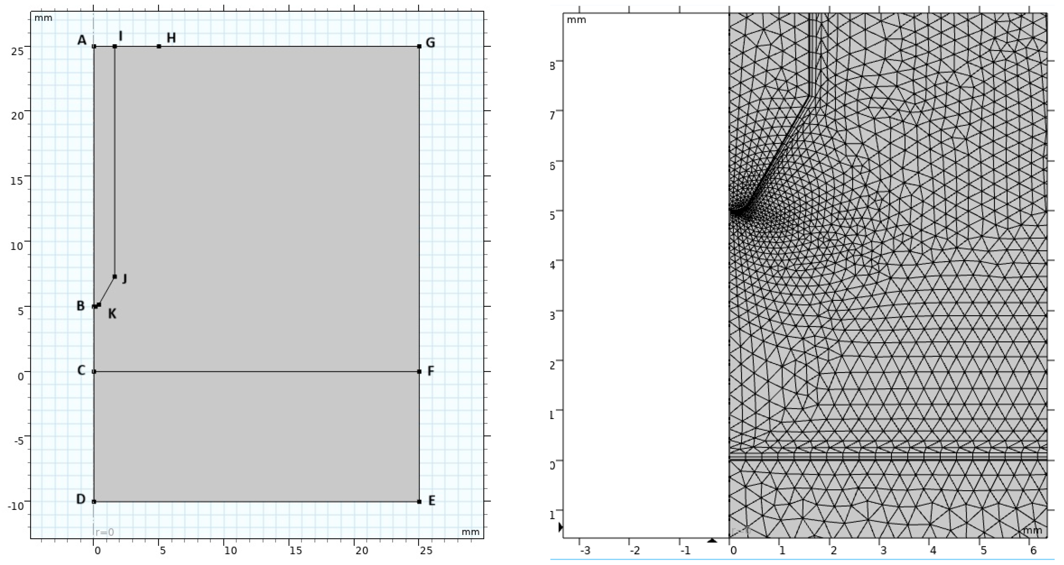Screen dimensions: 1064x565
Task: Click vertex J at needle shoulder
Action: 115,276
